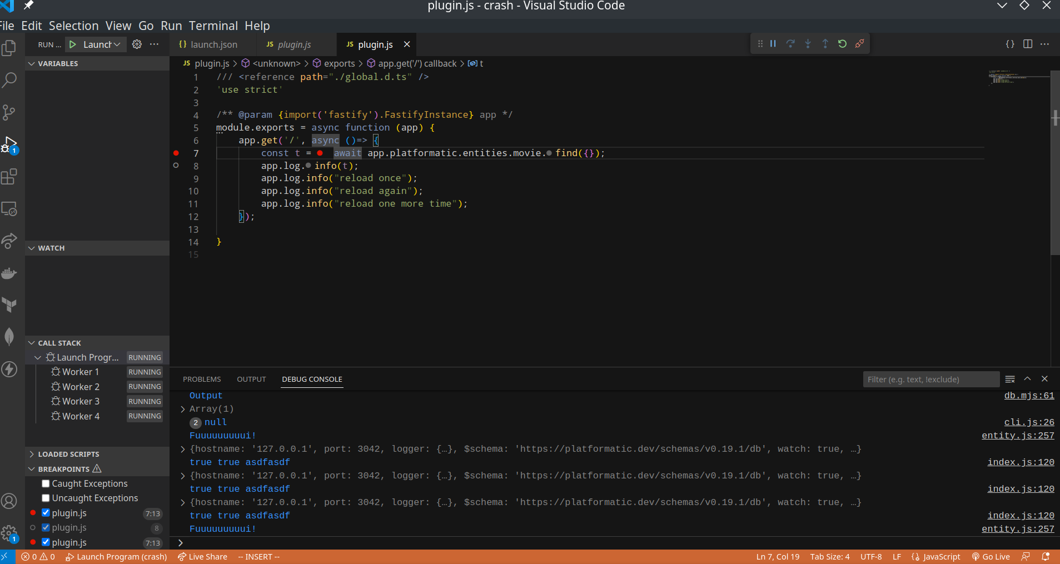
Task: Click Go Live in the status bar
Action: pos(992,556)
